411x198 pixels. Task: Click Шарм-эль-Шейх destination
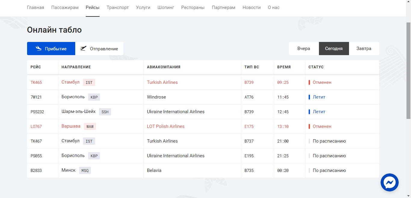tap(79, 111)
